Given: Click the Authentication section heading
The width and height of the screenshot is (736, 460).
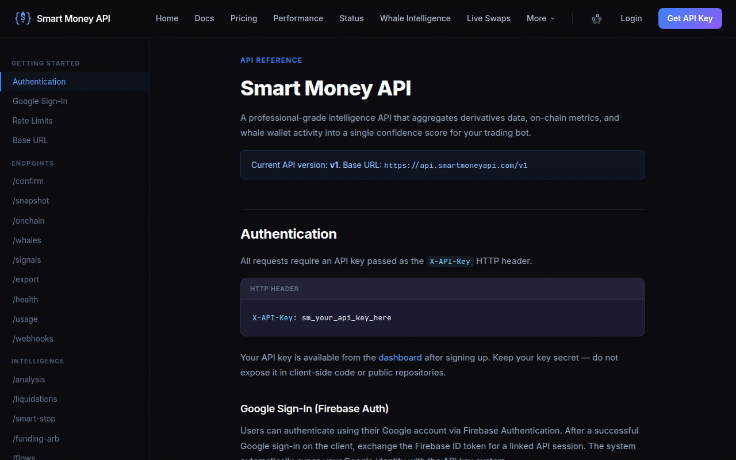Looking at the screenshot, I should click(289, 234).
